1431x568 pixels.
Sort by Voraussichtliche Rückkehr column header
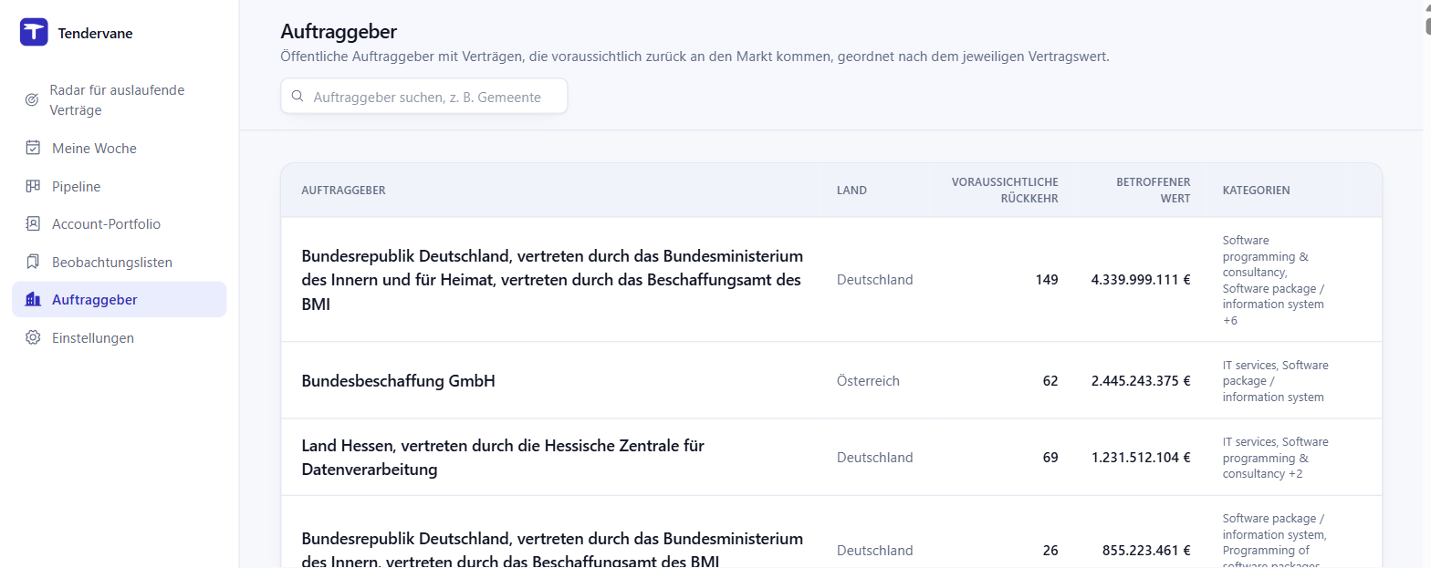pyautogui.click(x=1005, y=191)
